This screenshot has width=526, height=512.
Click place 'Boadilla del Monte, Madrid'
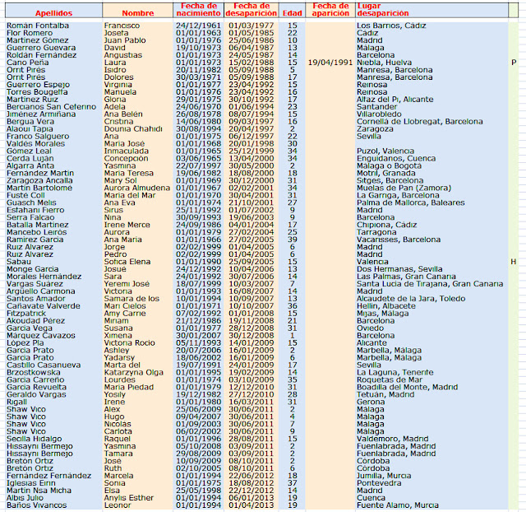(x=407, y=388)
